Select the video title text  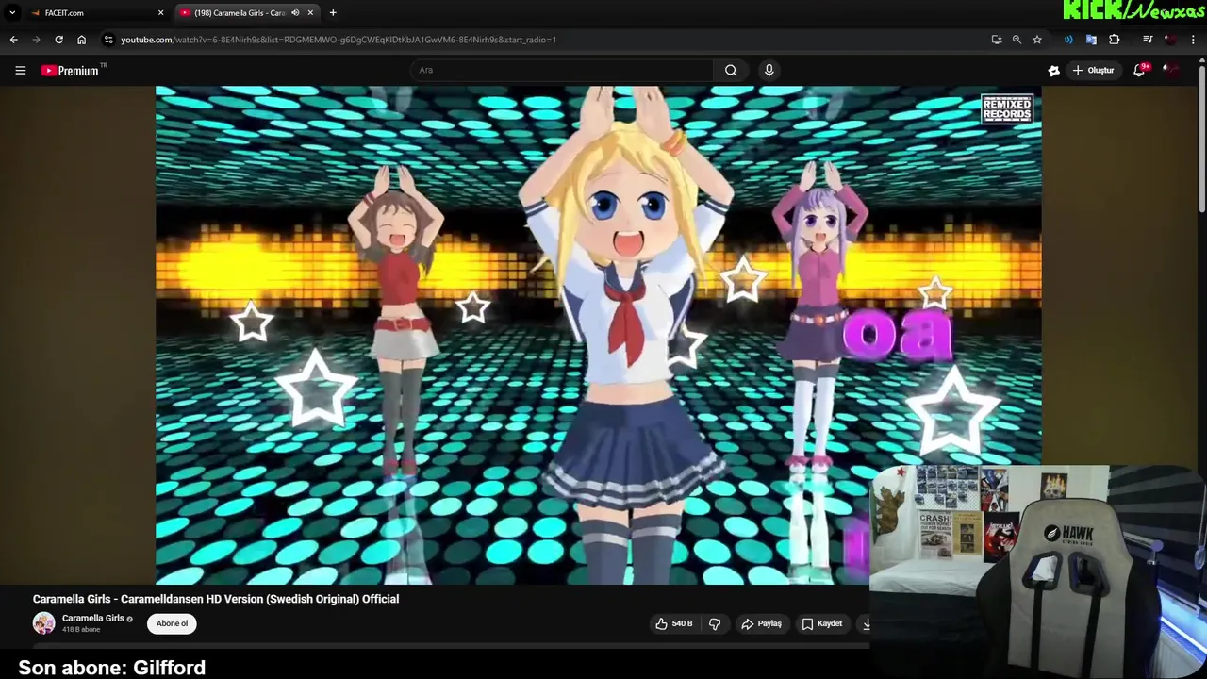216,599
